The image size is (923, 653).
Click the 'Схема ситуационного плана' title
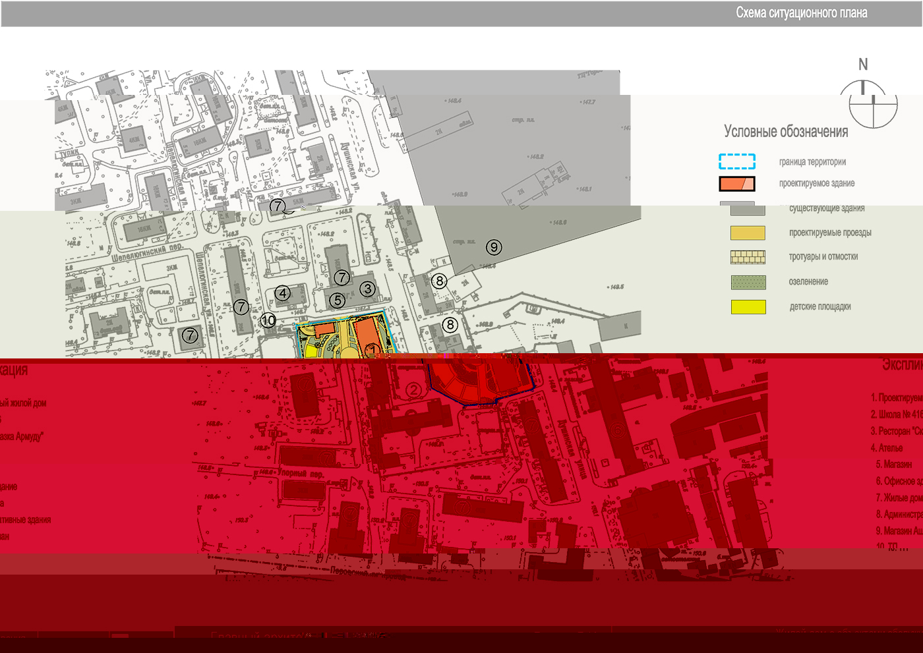pos(801,13)
